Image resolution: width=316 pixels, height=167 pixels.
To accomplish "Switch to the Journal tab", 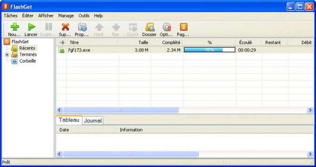I will (x=92, y=121).
